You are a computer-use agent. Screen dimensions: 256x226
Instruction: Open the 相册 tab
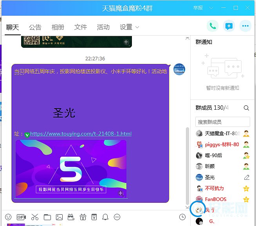pos(58,27)
